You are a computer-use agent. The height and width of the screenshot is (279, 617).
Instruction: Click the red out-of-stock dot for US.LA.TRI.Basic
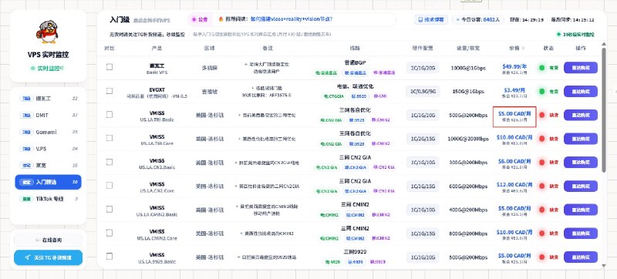(x=542, y=115)
